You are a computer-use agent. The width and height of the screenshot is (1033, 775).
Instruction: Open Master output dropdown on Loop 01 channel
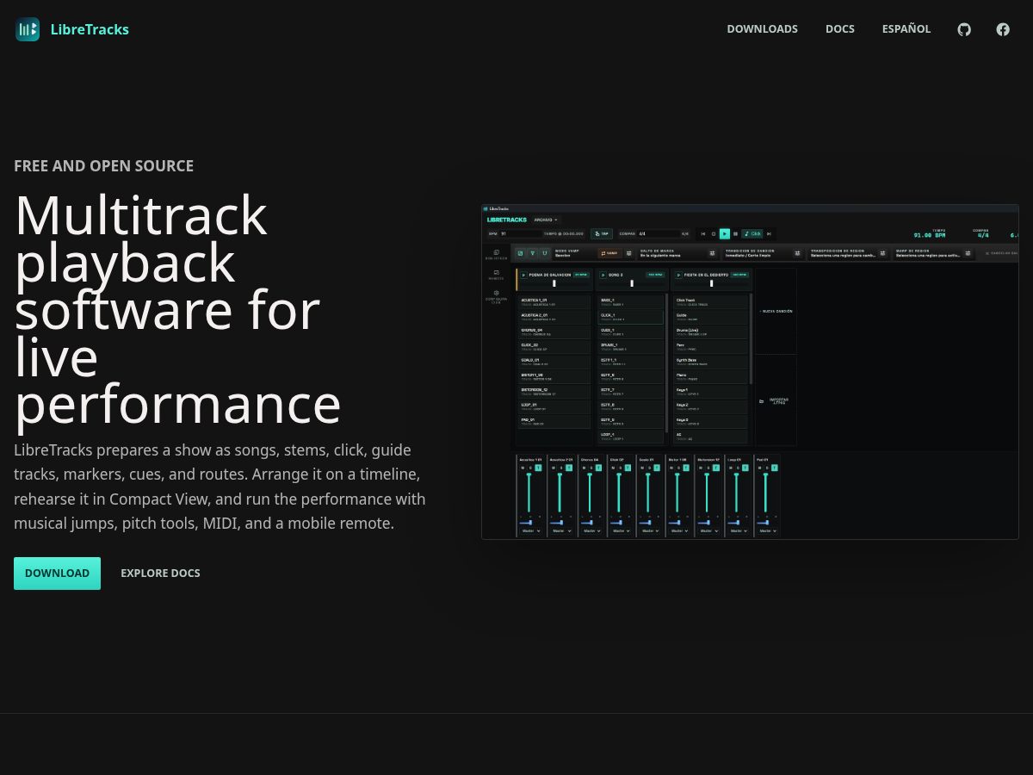pyautogui.click(x=738, y=531)
